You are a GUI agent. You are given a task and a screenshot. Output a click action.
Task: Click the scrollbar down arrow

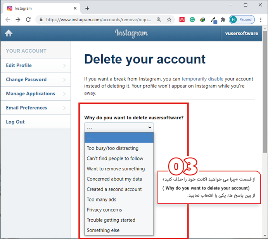(x=265, y=236)
